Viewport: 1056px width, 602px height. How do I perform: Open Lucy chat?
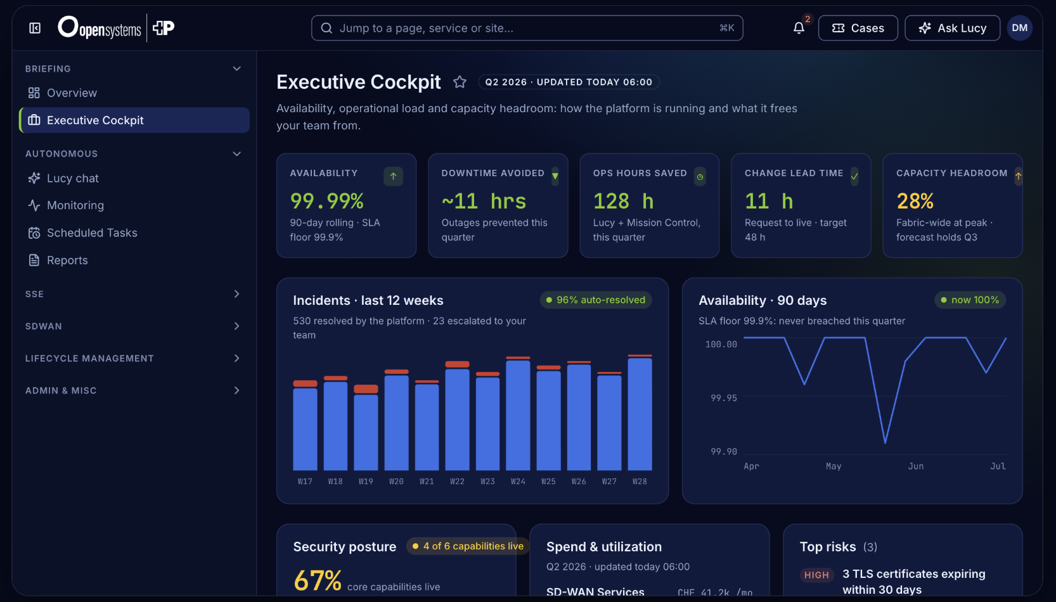134,178
